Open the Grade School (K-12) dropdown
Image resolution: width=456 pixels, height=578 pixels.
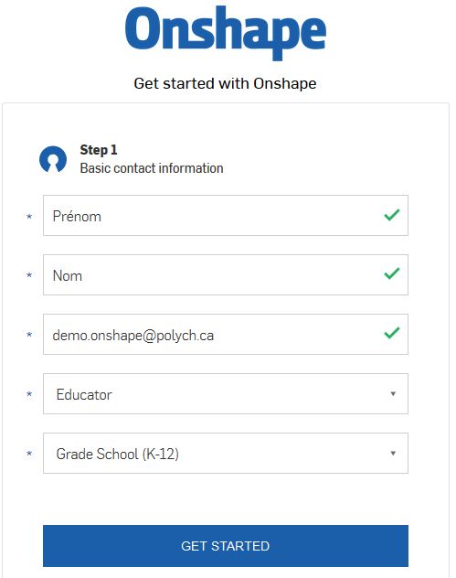point(226,453)
